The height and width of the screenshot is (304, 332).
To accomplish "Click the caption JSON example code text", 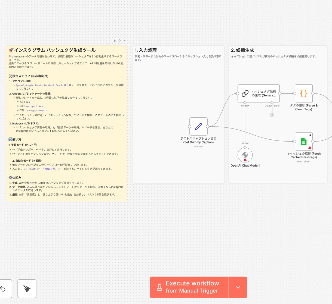I will [44, 169].
